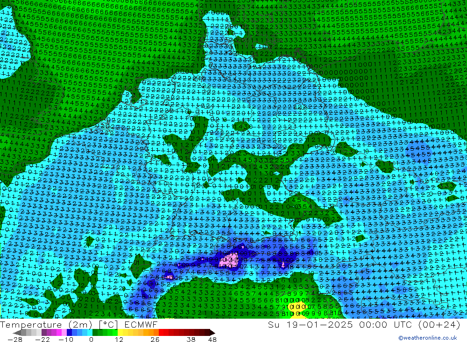Select the 'Temperature (2m) [°C] ECMWF' title text
The height and width of the screenshot is (342, 467).
(x=78, y=324)
